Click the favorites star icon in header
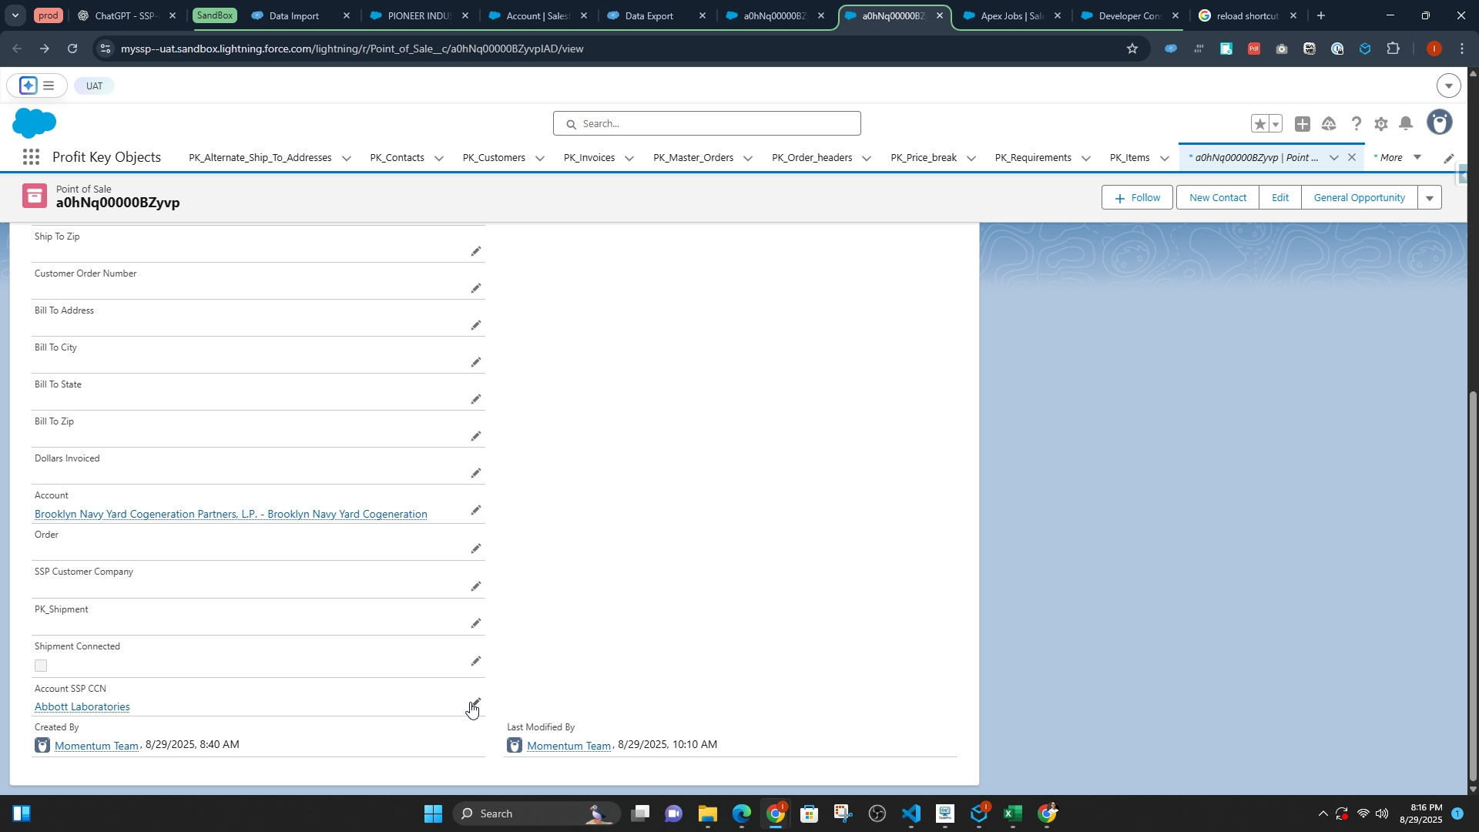The image size is (1479, 832). [x=1259, y=124]
